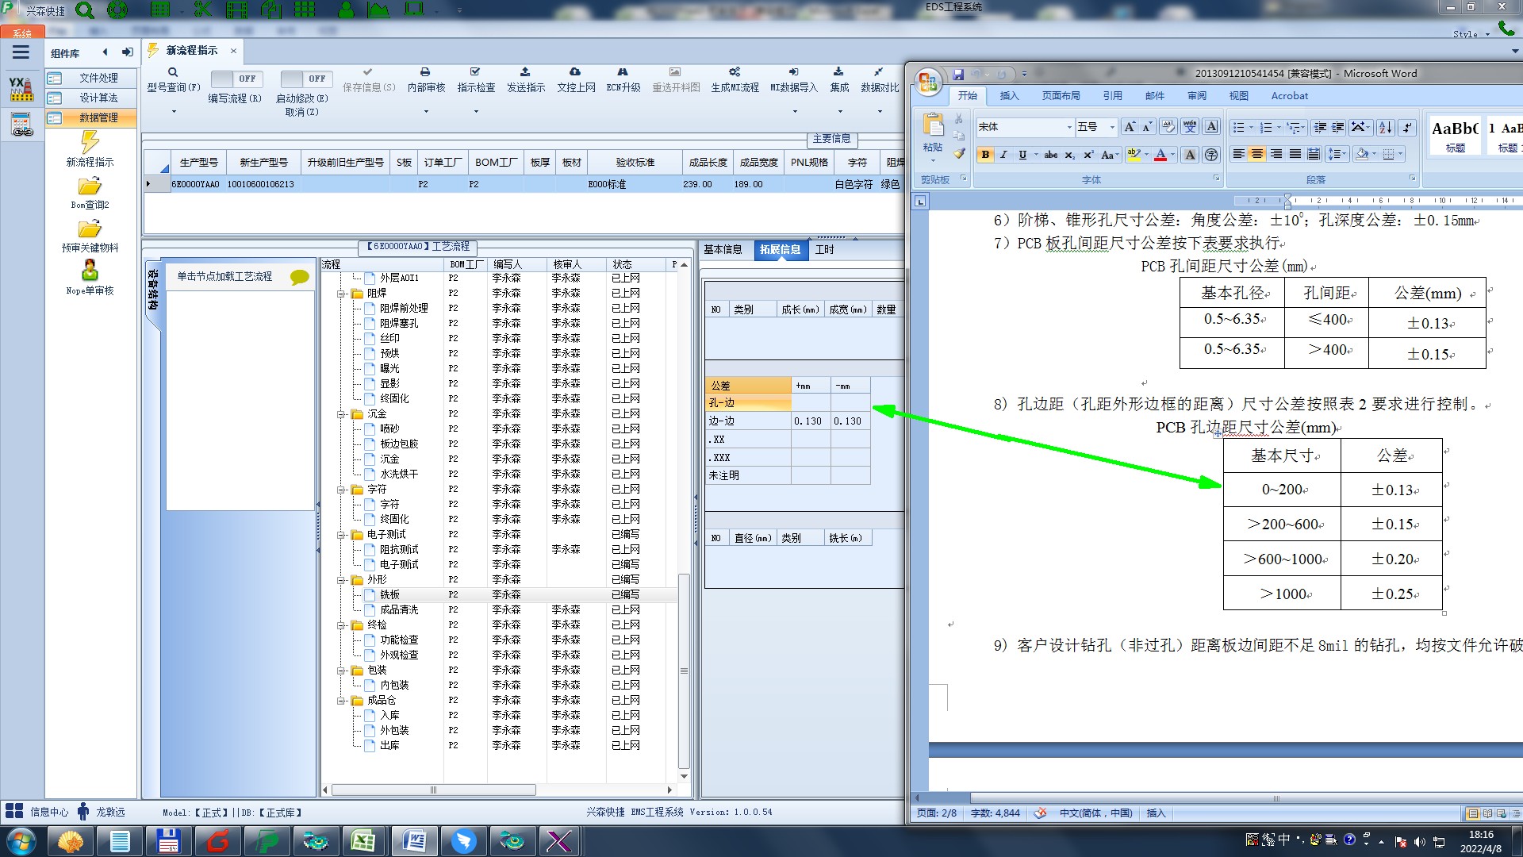Collapse the 阻焊 tree folder
The height and width of the screenshot is (857, 1523).
click(x=342, y=294)
